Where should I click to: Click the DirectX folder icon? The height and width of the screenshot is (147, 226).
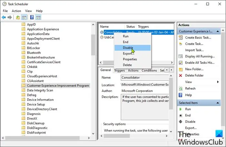tap(23, 118)
